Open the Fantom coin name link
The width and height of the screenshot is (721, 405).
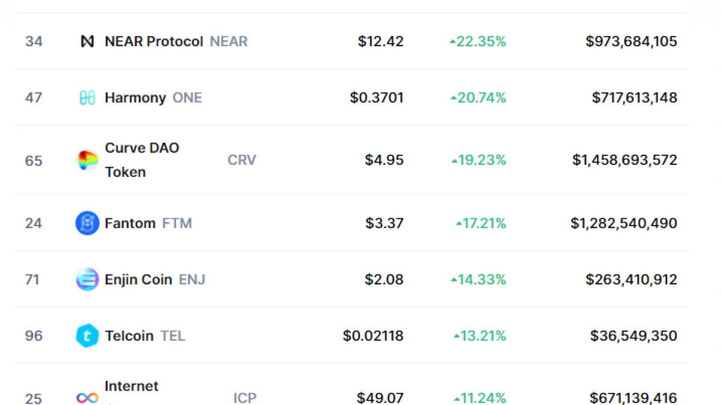coord(130,223)
